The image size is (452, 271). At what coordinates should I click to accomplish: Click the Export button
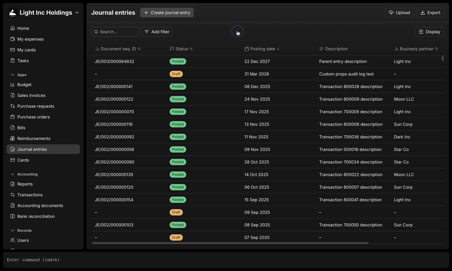pyautogui.click(x=430, y=13)
